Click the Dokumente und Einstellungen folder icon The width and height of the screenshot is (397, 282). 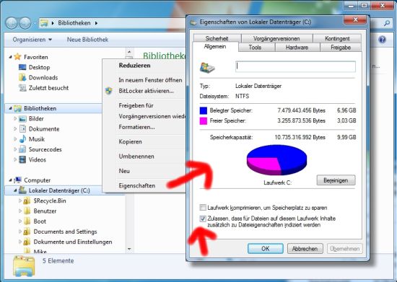click(x=27, y=242)
